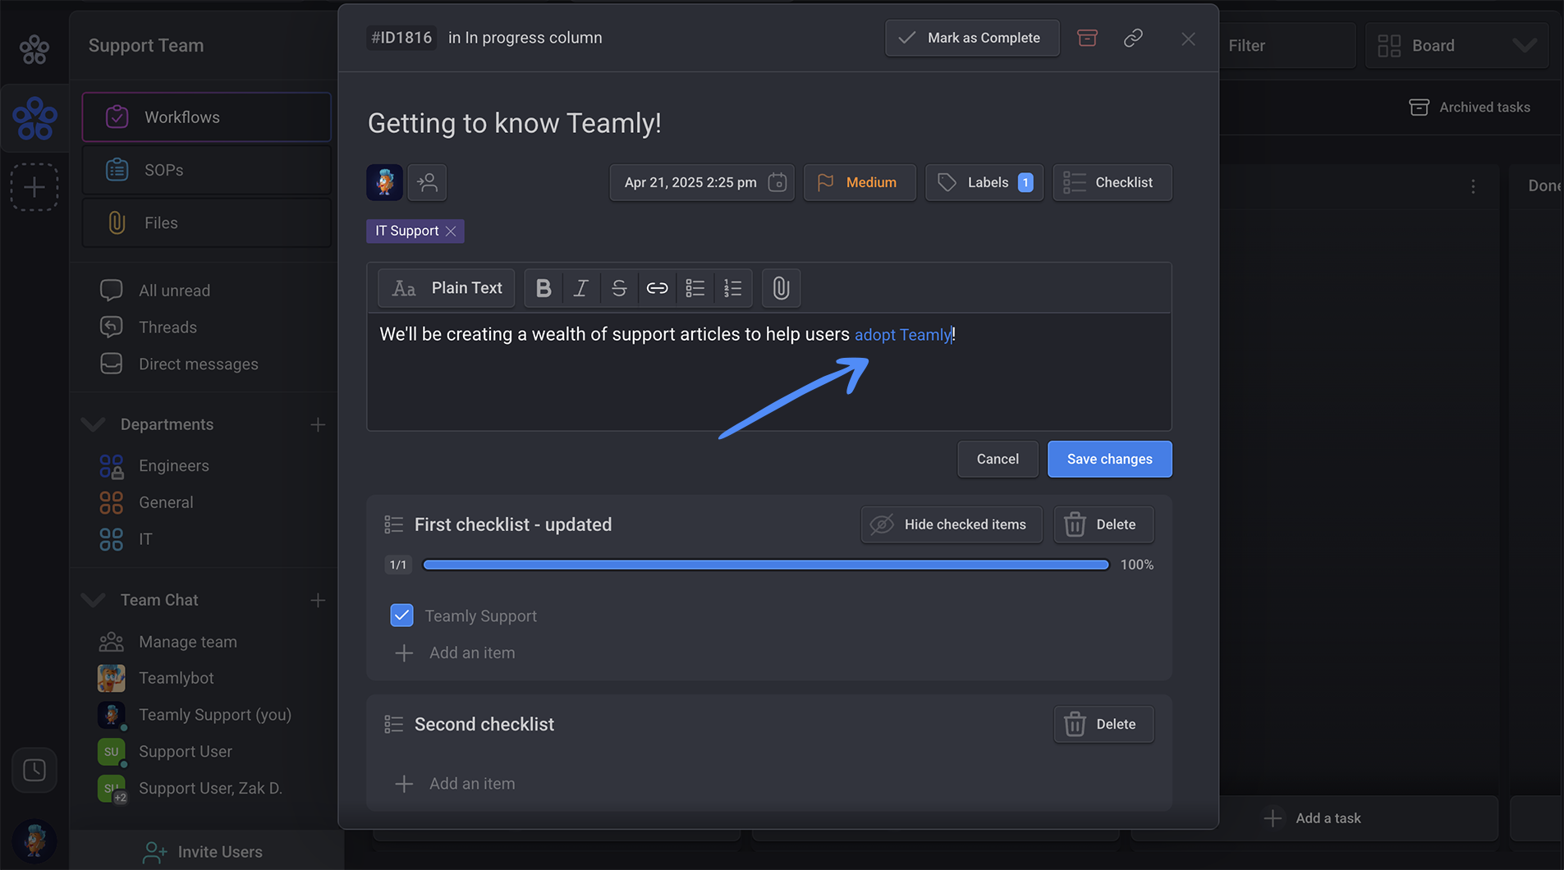Open the Engineers department channel

point(174,466)
